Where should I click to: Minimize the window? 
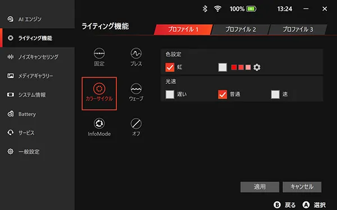[x=306, y=9]
